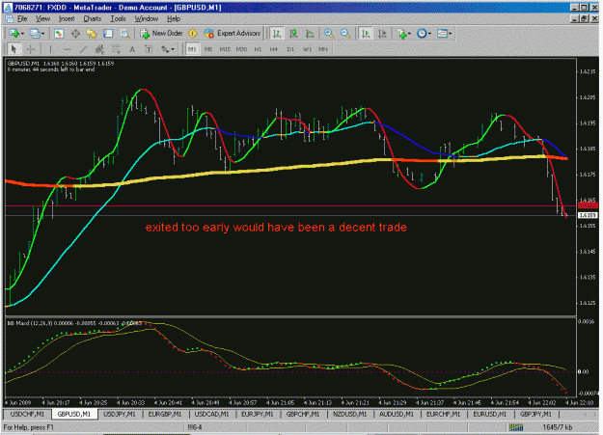Open the File menu
Image resolution: width=603 pixels, height=435 pixels.
point(22,18)
